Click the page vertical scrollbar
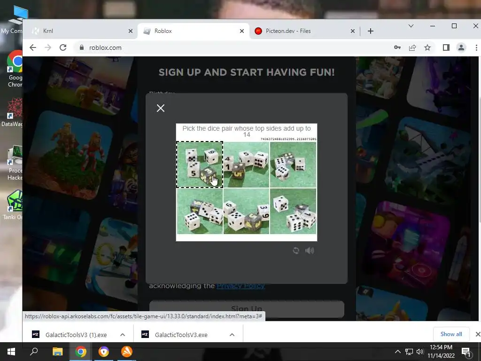The width and height of the screenshot is (481, 361). coord(480,189)
